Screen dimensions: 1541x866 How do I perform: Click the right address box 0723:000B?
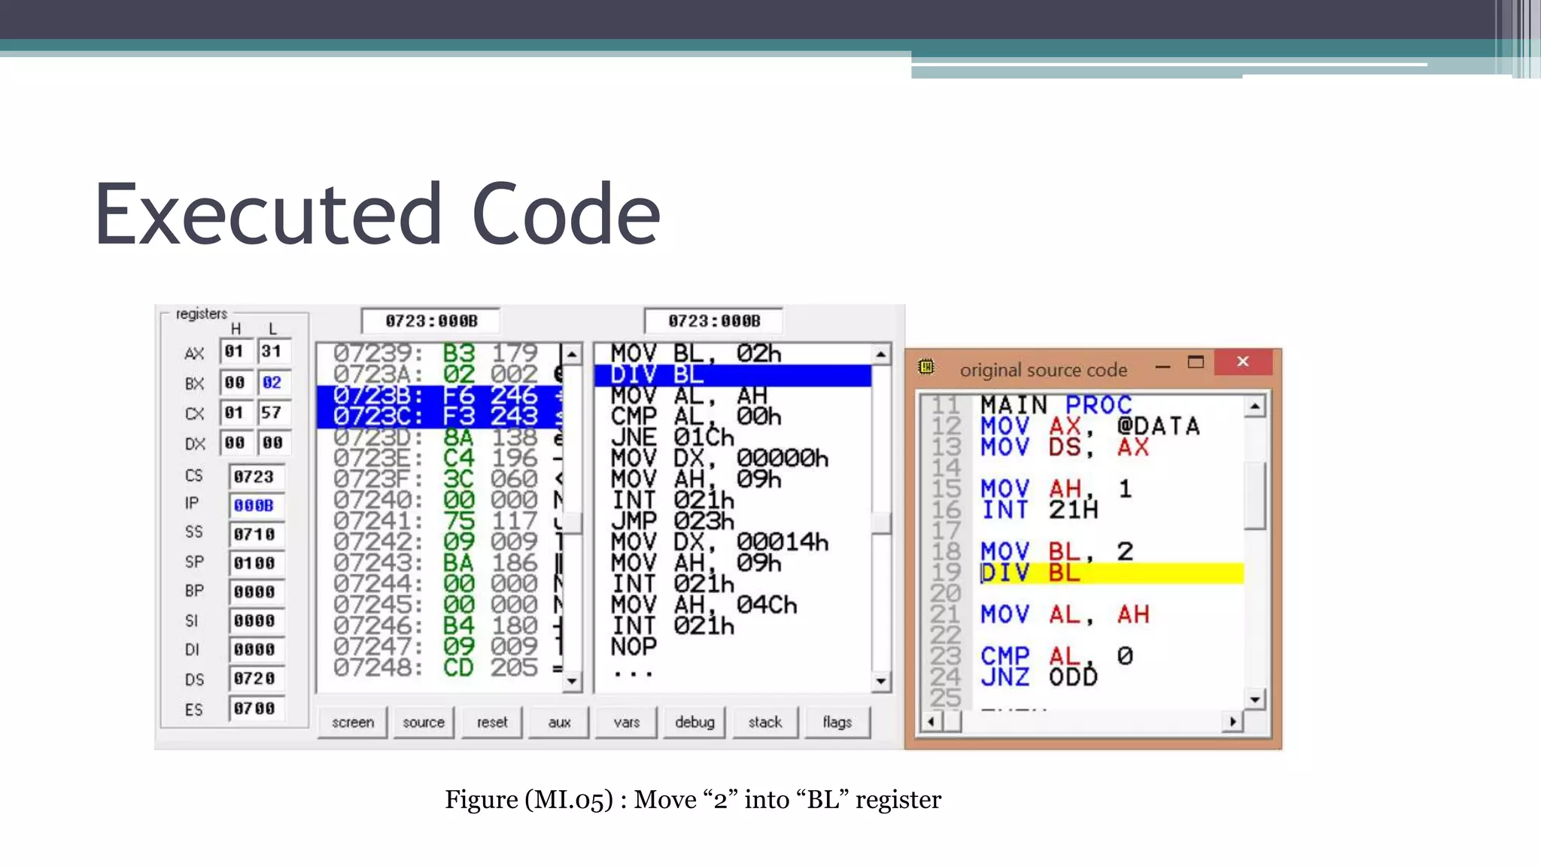click(x=714, y=321)
